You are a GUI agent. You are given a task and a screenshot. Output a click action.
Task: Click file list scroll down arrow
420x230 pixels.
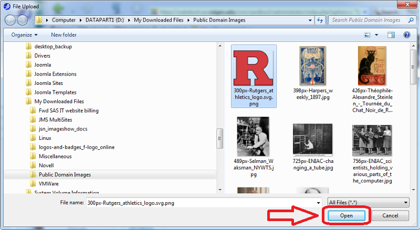point(413,190)
